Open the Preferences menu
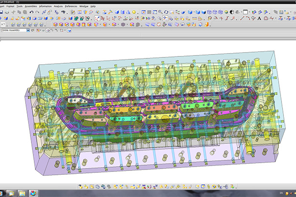 click(71, 6)
